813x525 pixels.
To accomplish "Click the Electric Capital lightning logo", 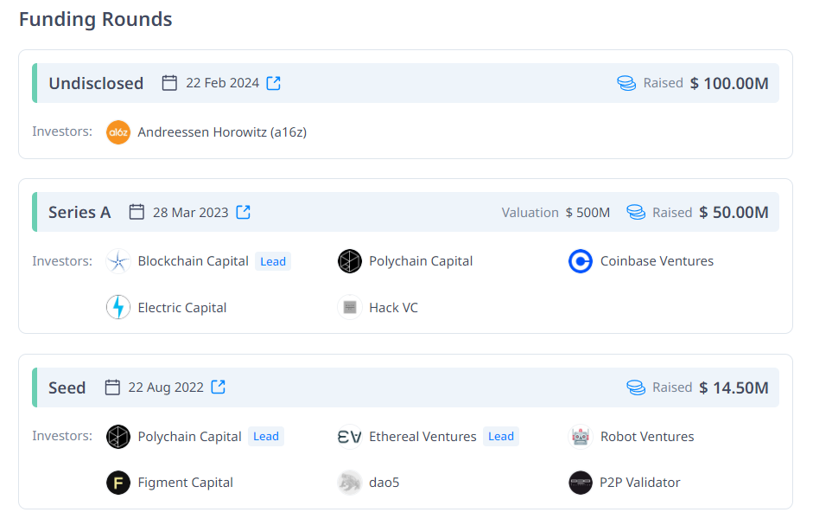I will [x=118, y=308].
